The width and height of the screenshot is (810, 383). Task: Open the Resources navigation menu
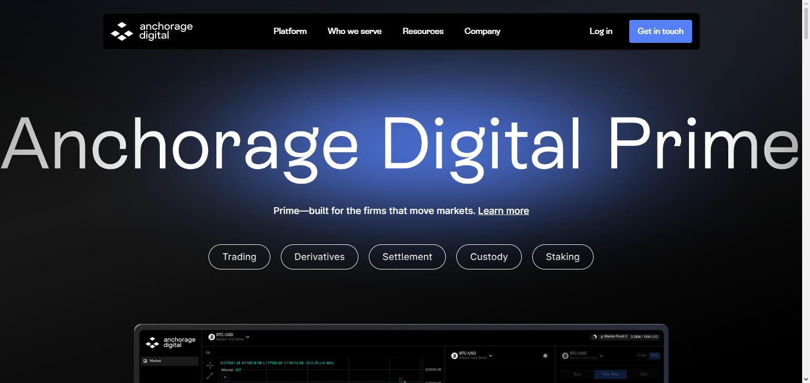tap(423, 31)
